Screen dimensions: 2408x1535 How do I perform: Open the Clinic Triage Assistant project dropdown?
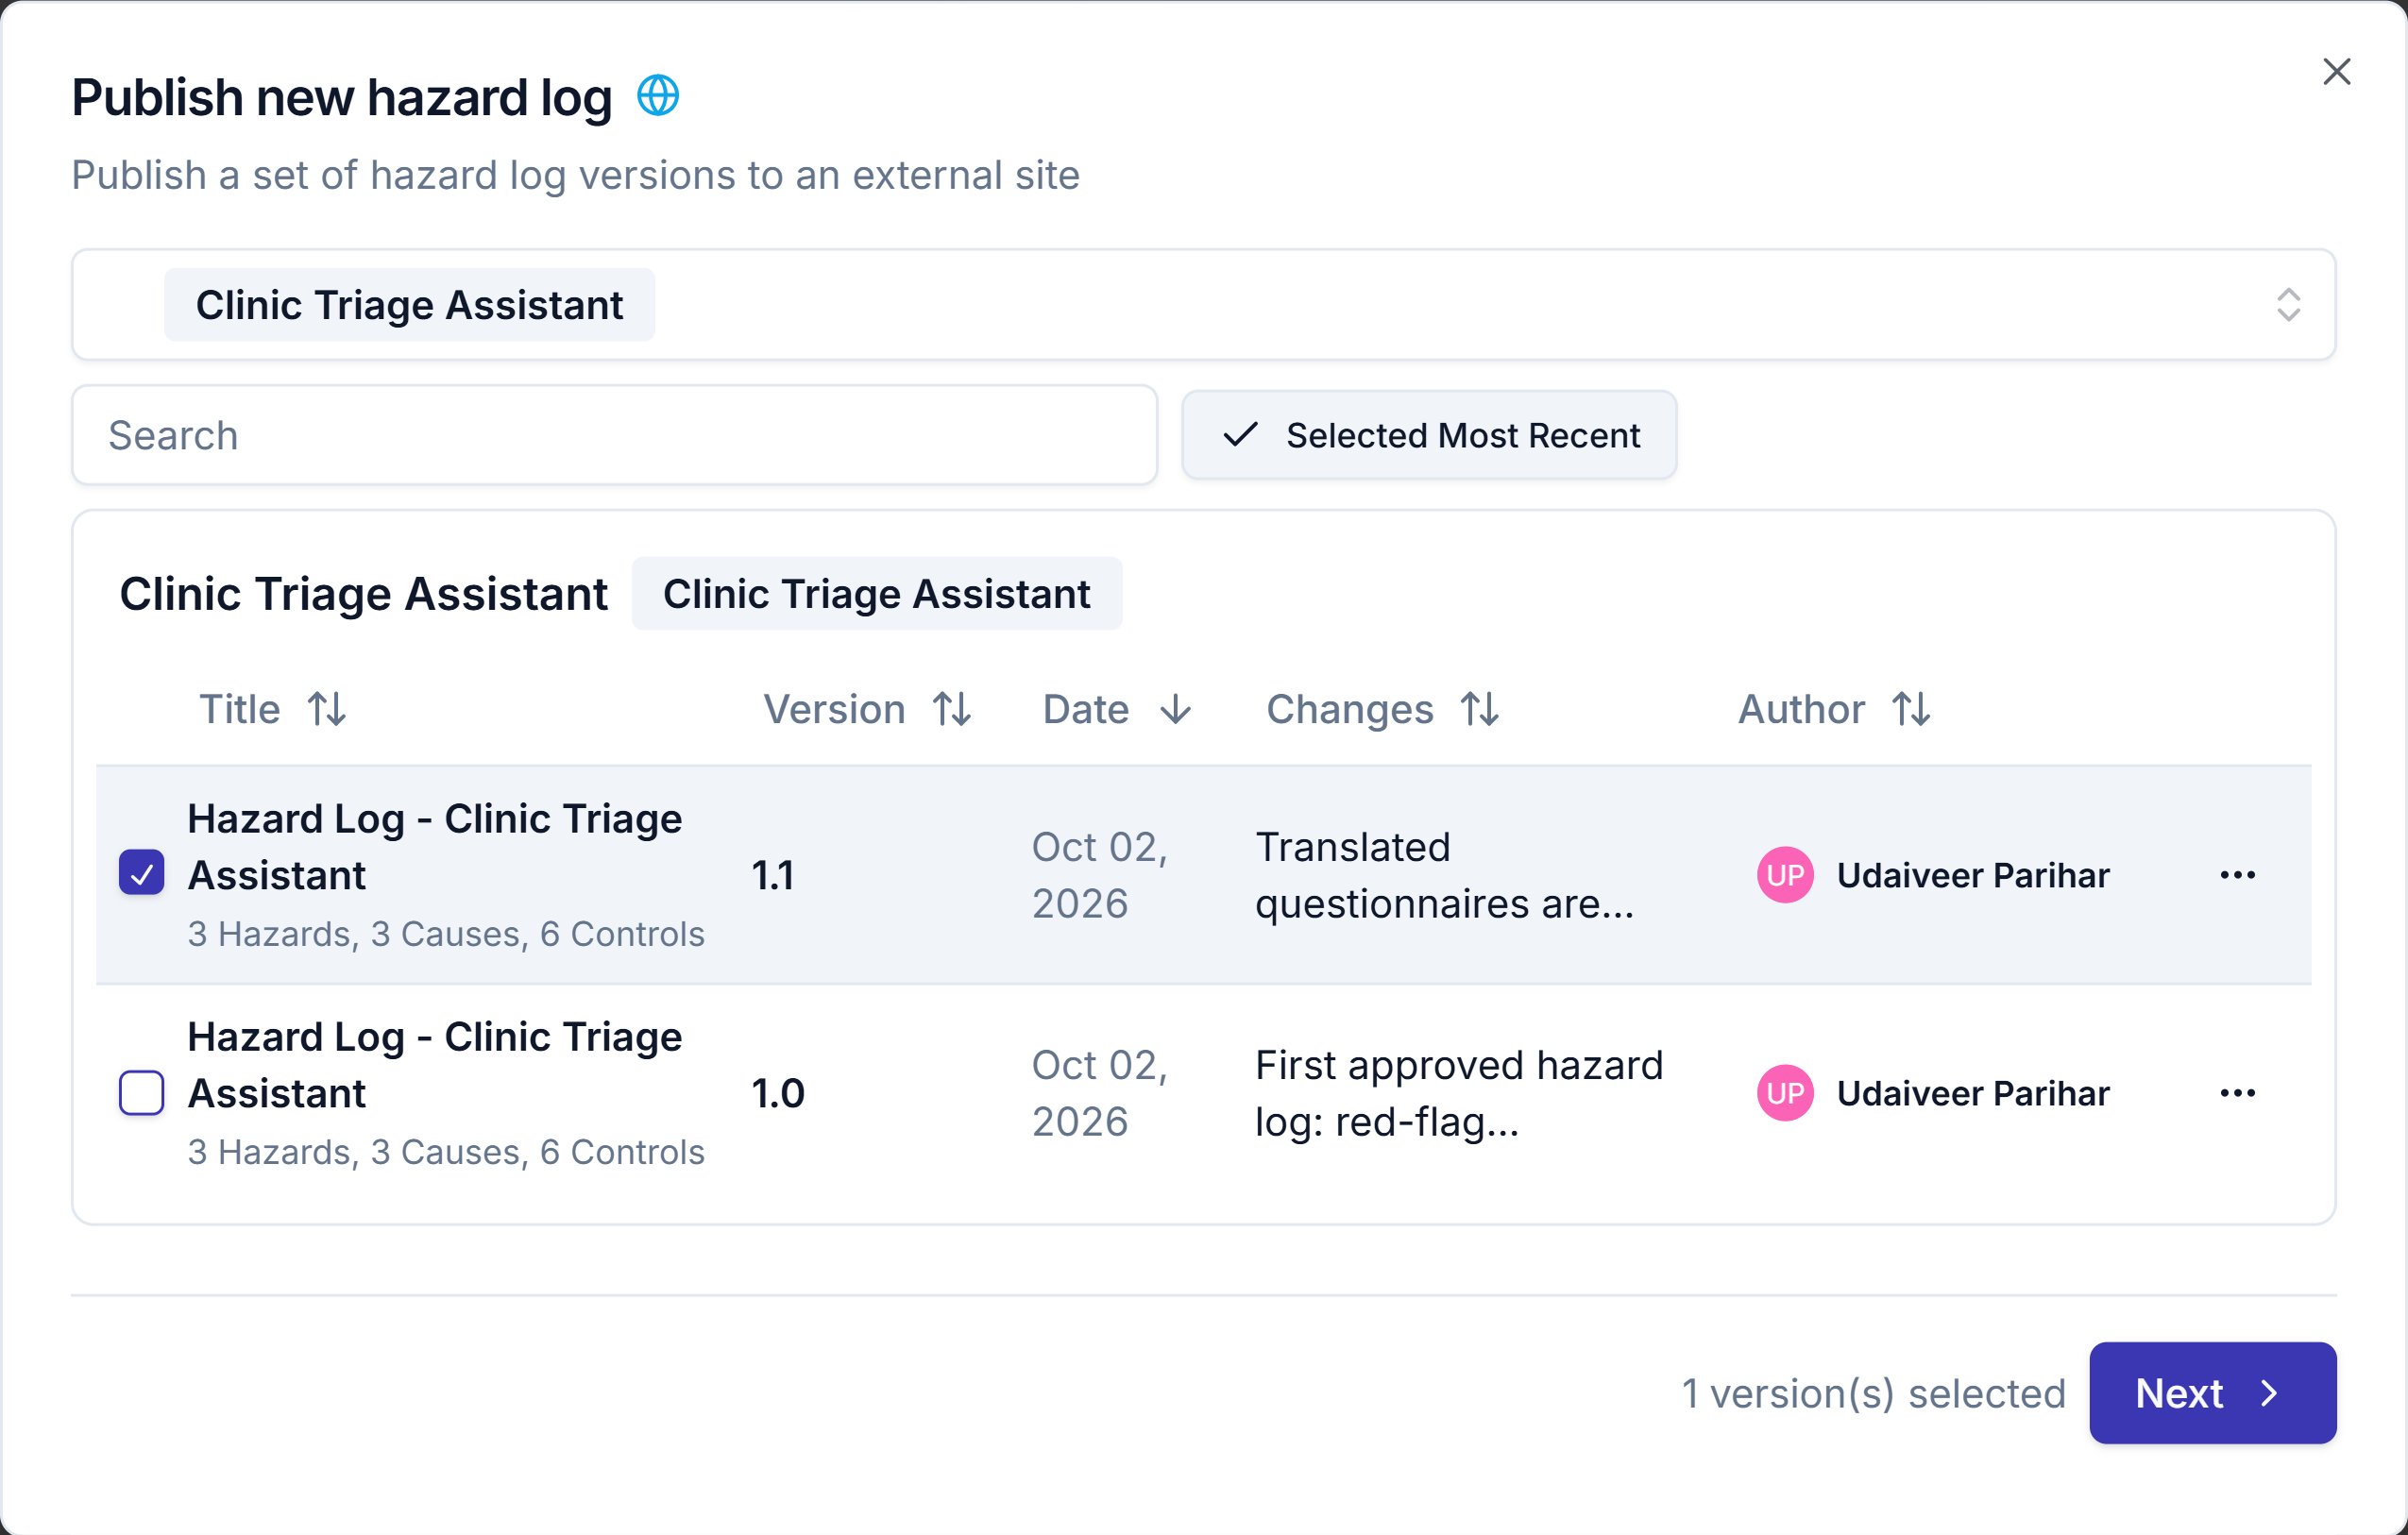(1203, 304)
